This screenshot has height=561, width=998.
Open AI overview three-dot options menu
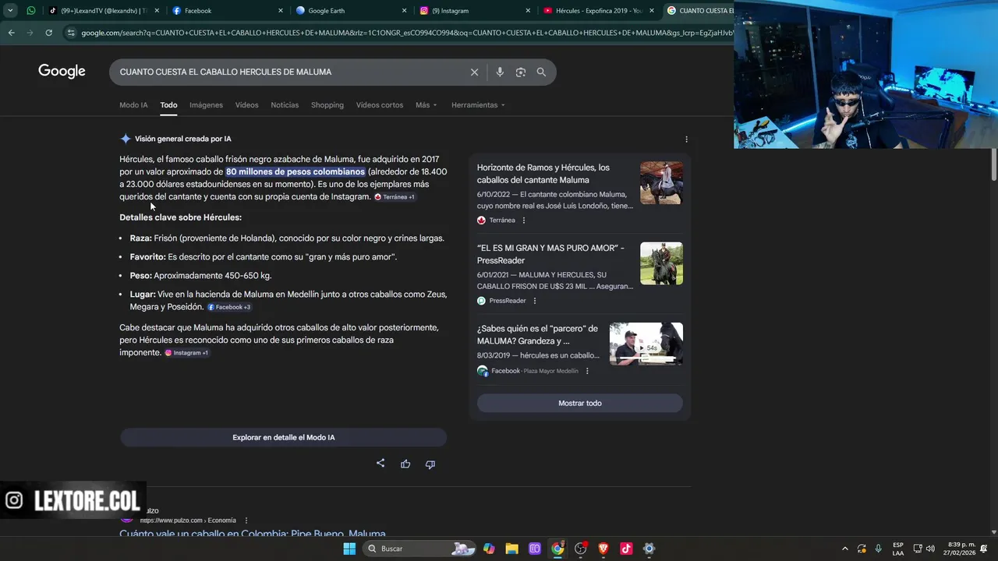(x=686, y=139)
